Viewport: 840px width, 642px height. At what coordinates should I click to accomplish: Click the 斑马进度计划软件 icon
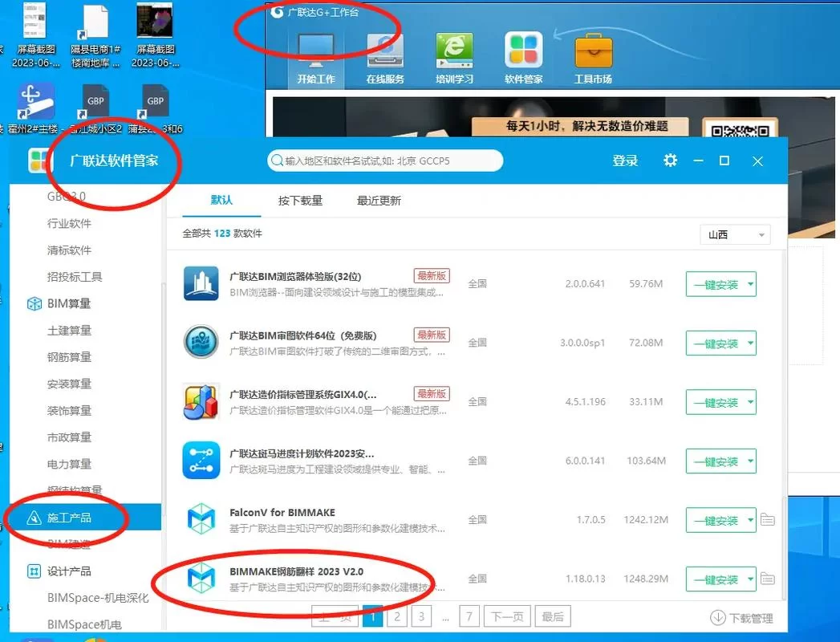(x=201, y=461)
